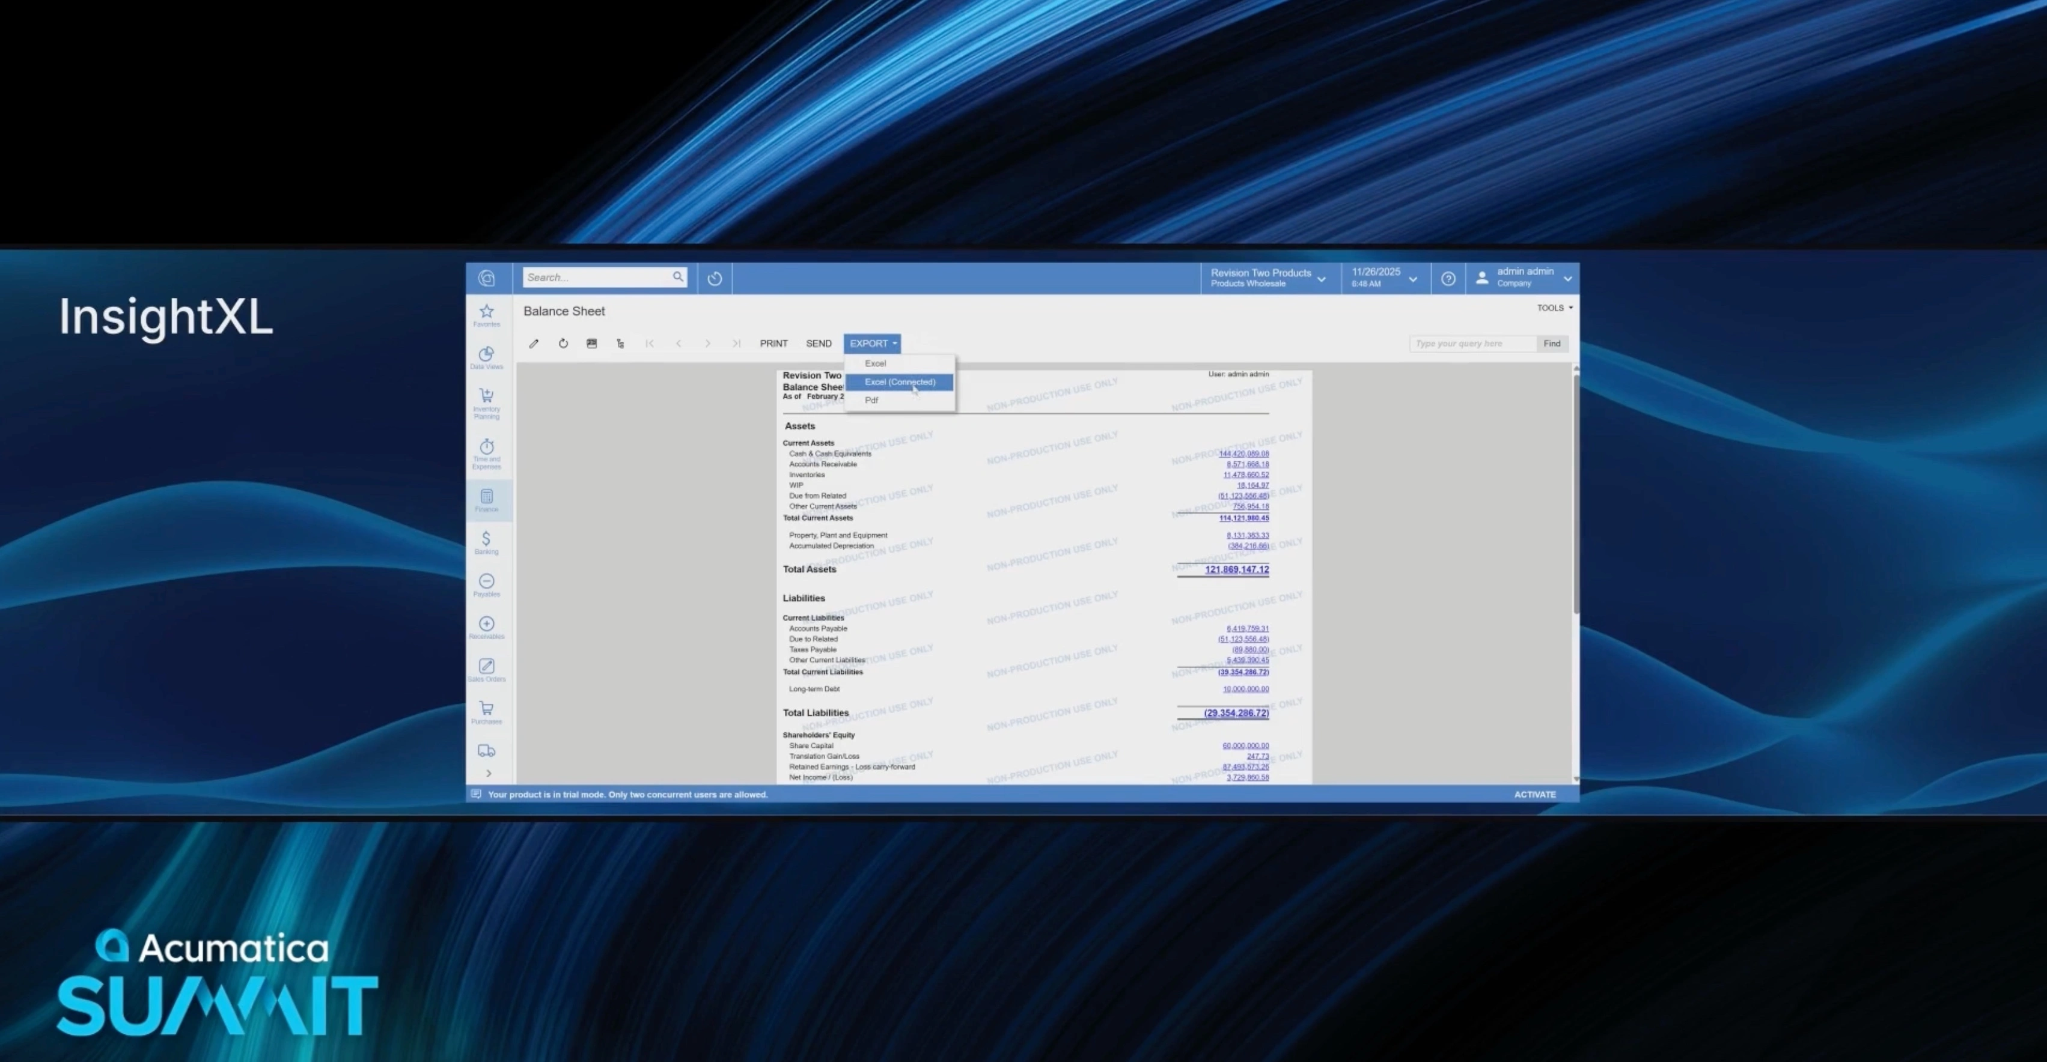This screenshot has width=2047, height=1062.
Task: Open the Receivables workspace
Action: [x=486, y=628]
